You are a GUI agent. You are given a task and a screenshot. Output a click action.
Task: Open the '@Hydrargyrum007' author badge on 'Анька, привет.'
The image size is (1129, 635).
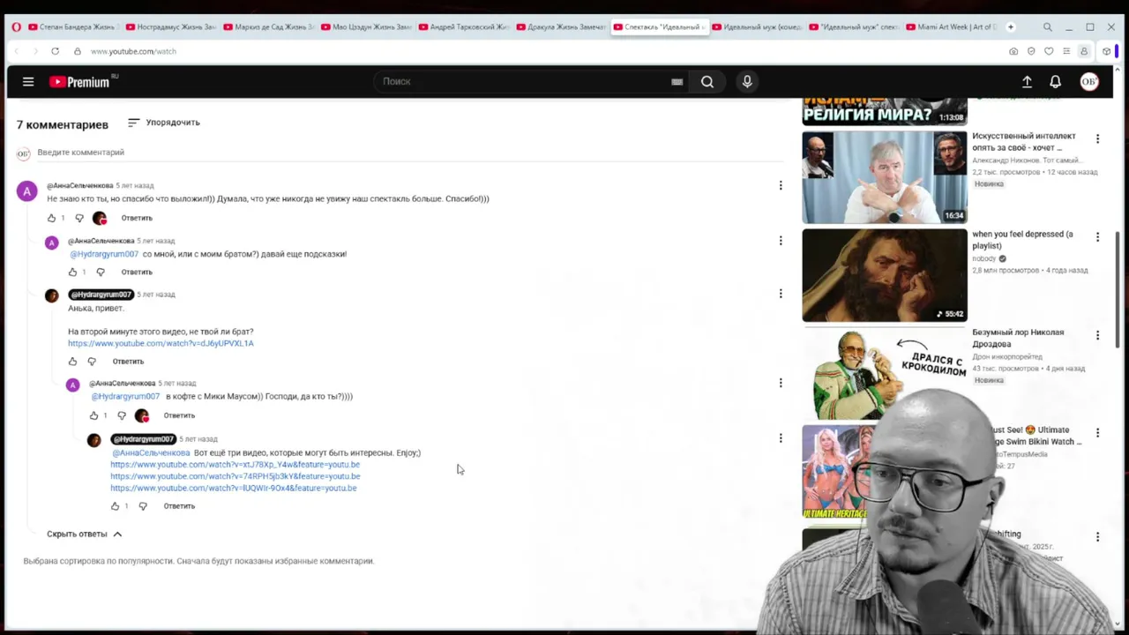coord(101,295)
